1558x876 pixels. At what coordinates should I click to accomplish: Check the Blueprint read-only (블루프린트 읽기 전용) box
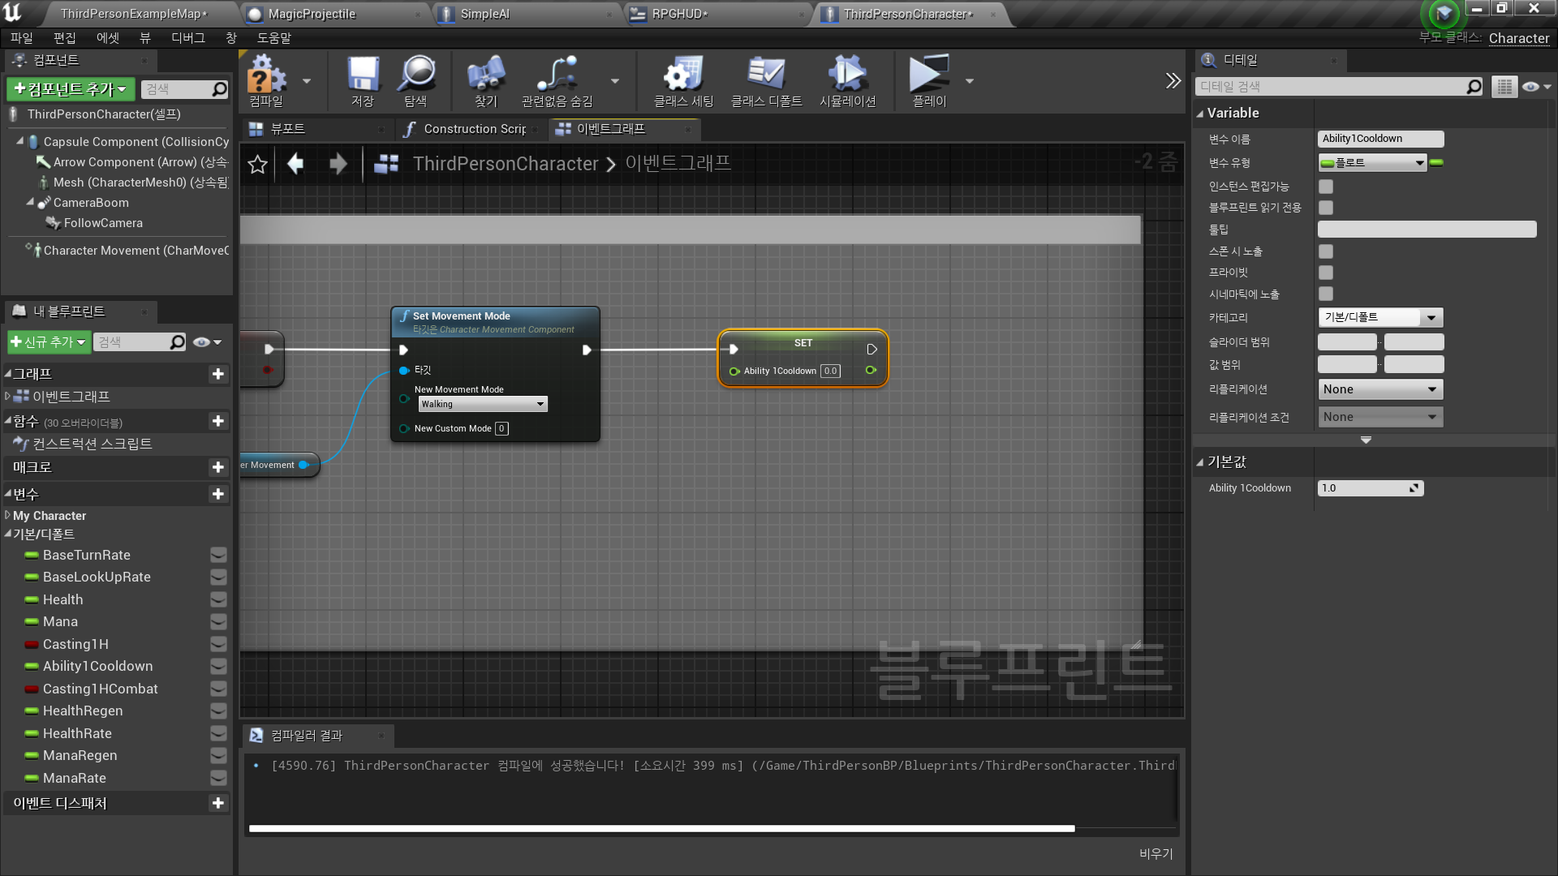coord(1326,208)
